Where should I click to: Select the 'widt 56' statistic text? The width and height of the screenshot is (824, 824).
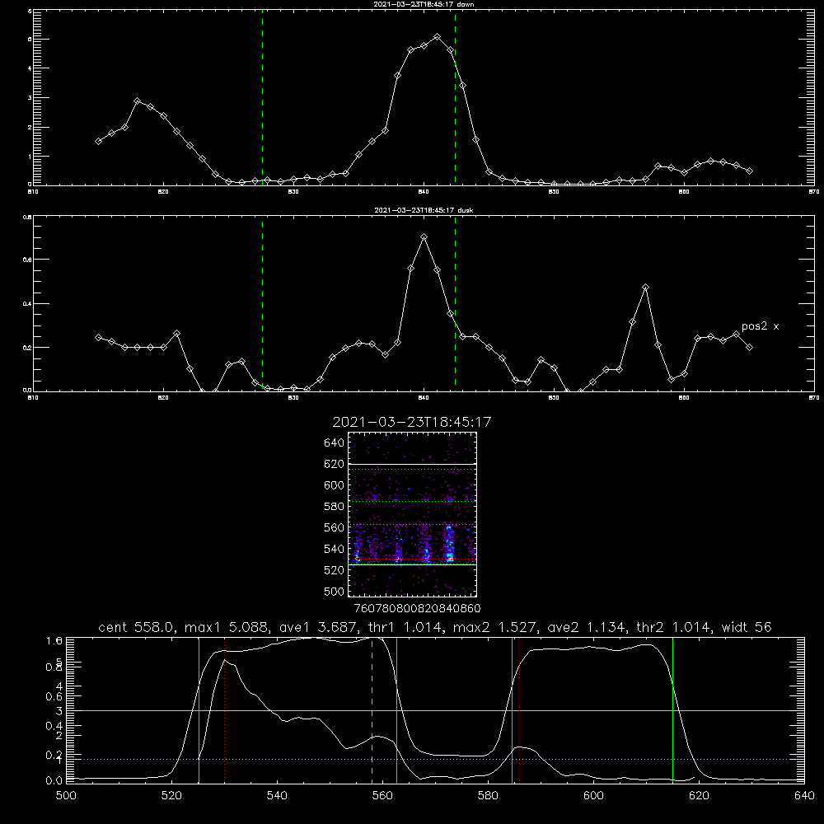747,627
